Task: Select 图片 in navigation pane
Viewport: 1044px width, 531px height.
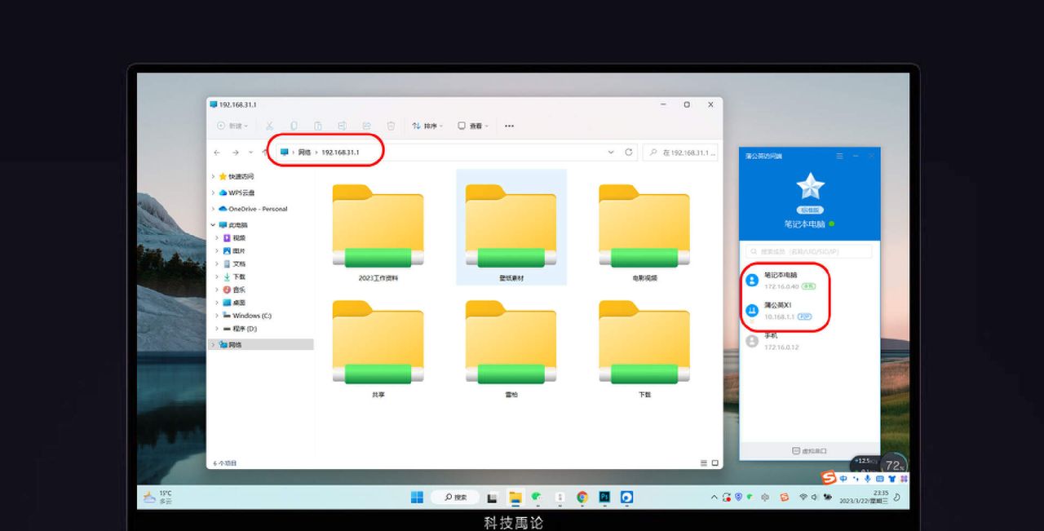Action: (x=233, y=251)
